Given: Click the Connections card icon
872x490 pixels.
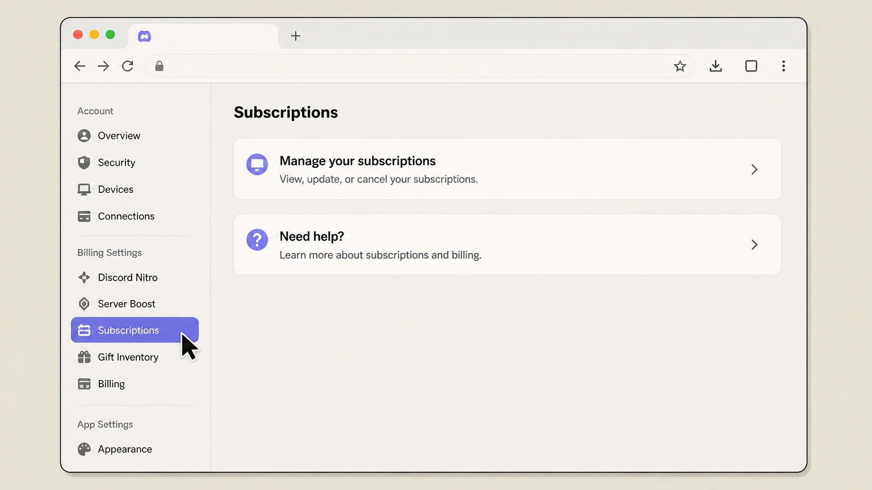Looking at the screenshot, I should (x=84, y=216).
